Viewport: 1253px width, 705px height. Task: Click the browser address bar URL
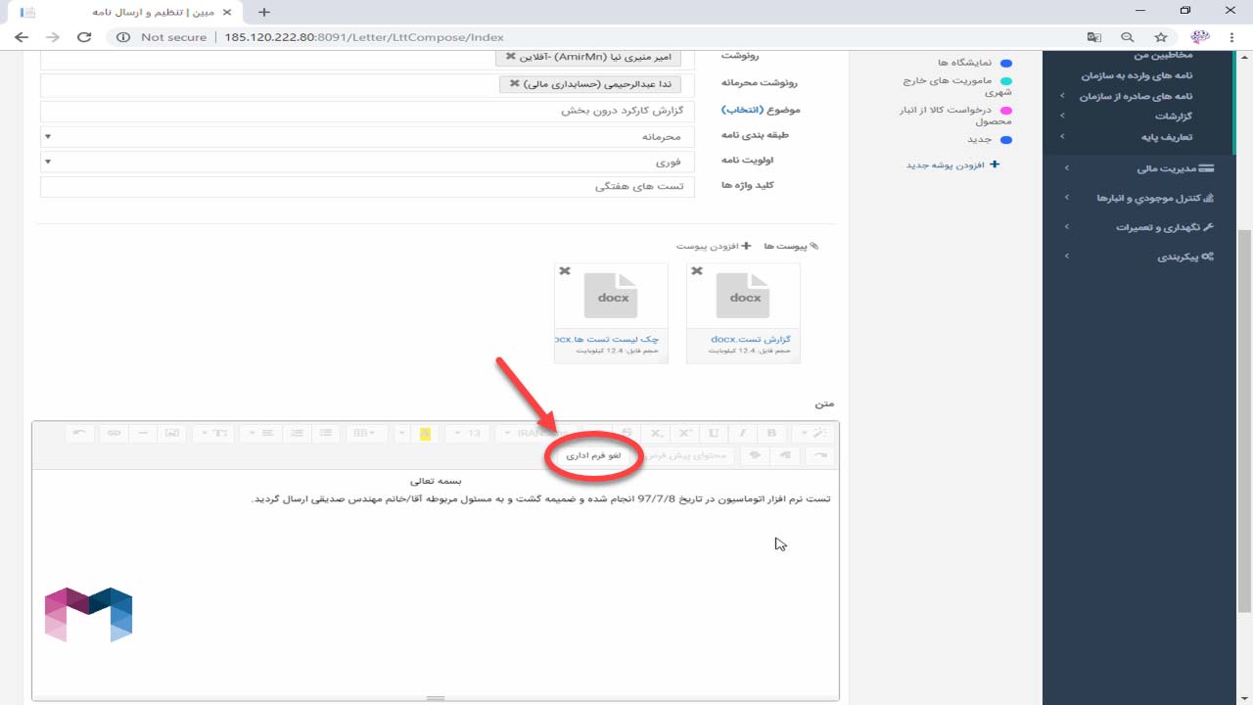(364, 37)
